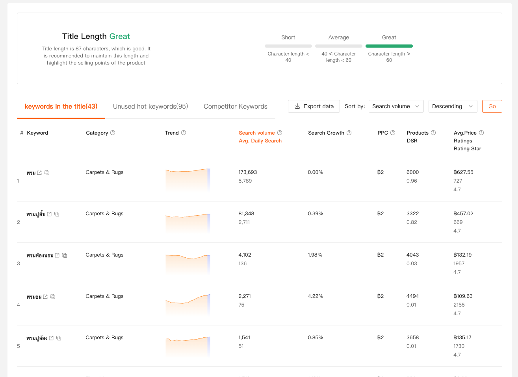
Task: Show help for Avg.Price column
Action: (x=481, y=133)
